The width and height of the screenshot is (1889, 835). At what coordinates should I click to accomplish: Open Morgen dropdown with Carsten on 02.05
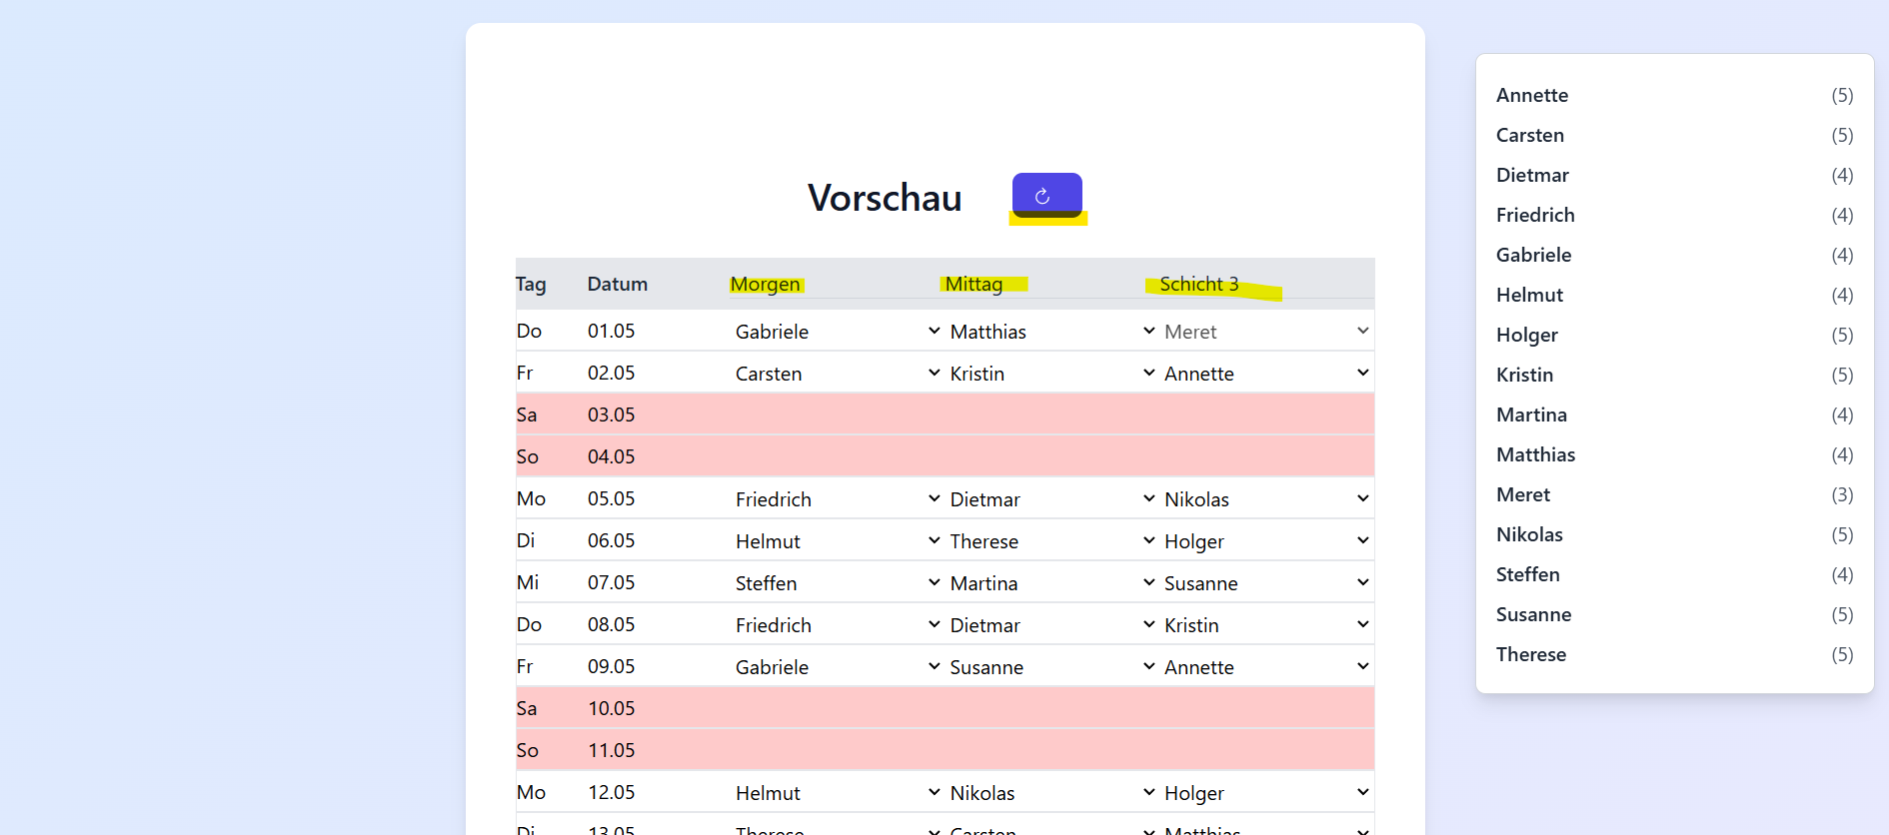[836, 374]
